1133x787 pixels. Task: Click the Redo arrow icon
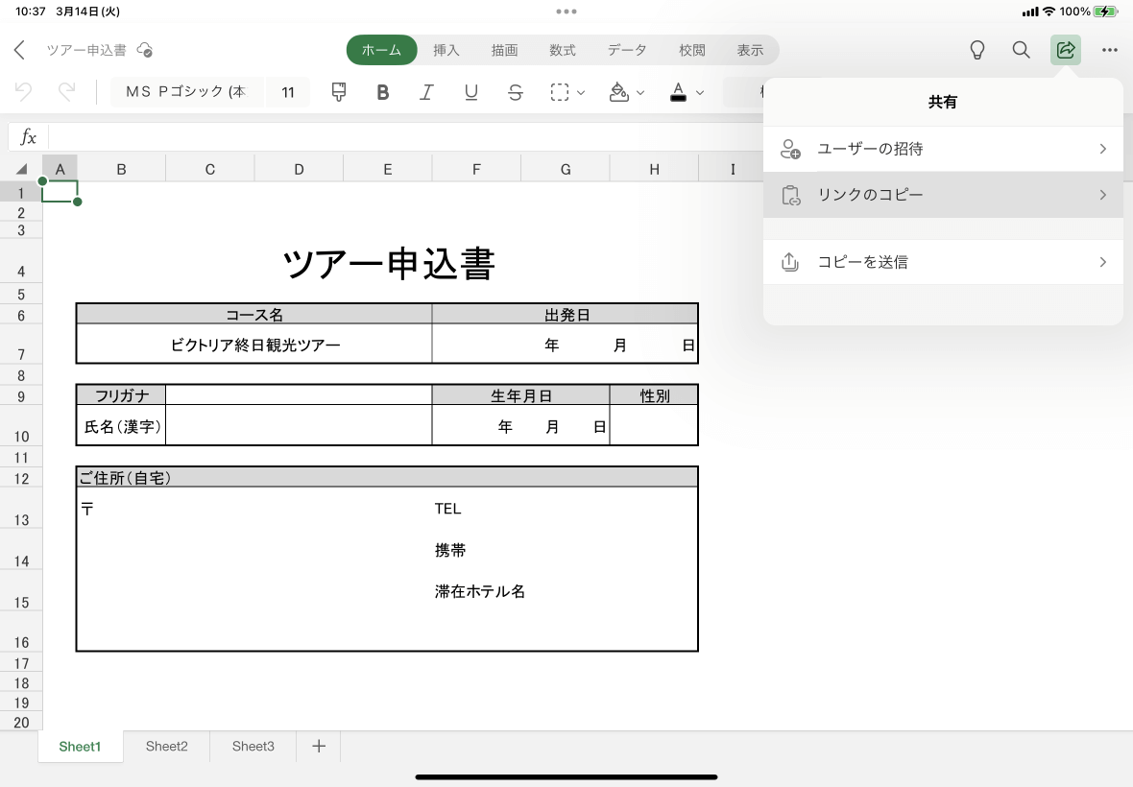click(66, 92)
